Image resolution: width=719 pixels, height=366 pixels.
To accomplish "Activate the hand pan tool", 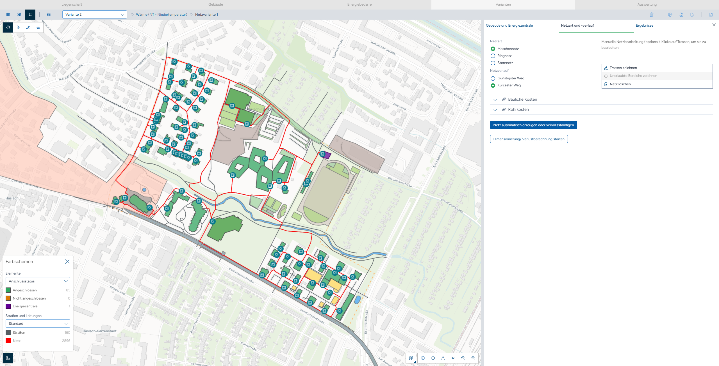I will 8,27.
